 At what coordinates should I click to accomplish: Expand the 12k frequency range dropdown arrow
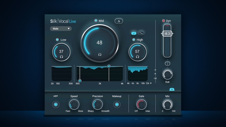(x=151, y=83)
